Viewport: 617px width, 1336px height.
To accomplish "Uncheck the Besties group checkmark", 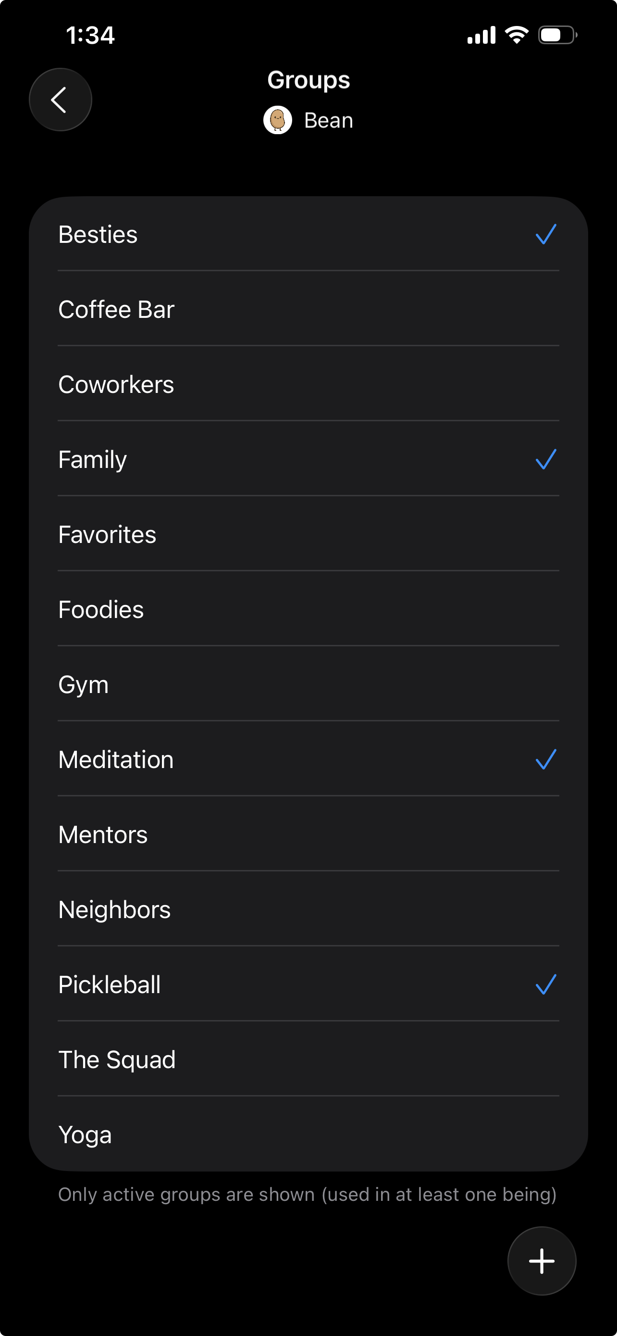I will (545, 234).
